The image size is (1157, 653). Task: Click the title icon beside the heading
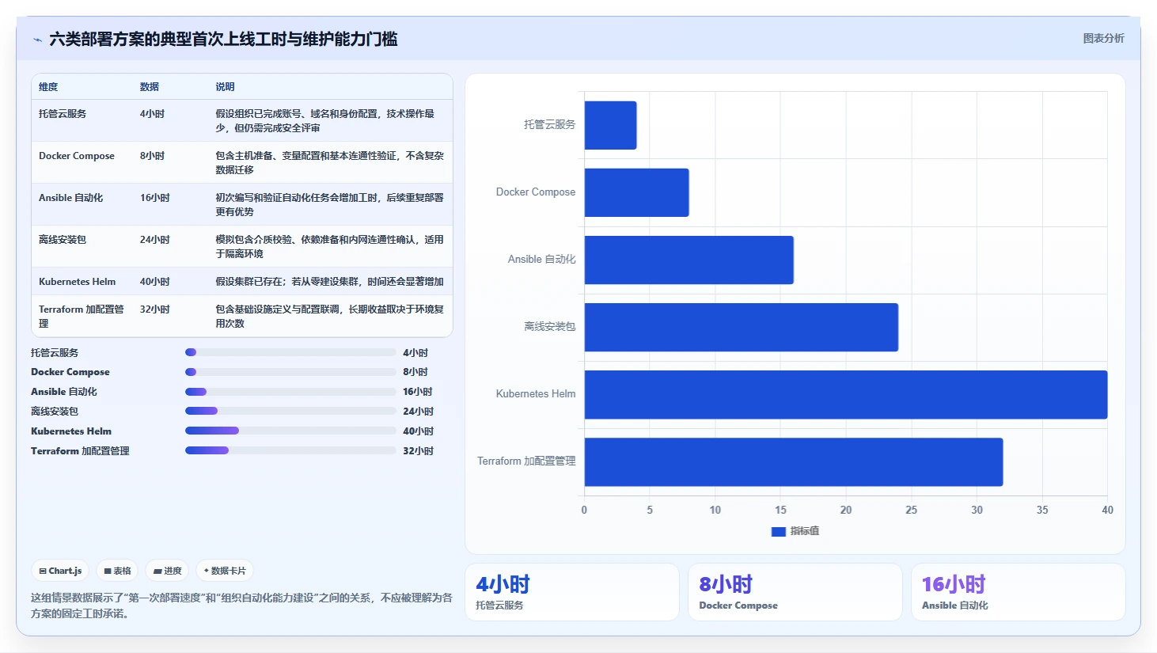point(37,40)
